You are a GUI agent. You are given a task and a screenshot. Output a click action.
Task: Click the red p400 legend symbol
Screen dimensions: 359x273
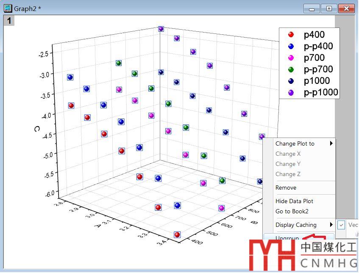(x=291, y=35)
